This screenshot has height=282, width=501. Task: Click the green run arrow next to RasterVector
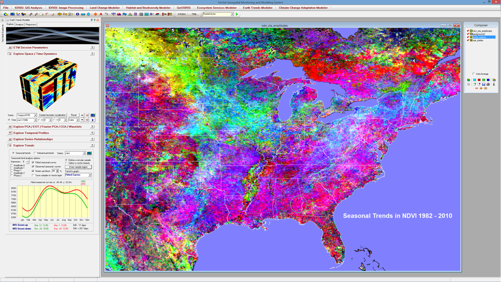coord(237,14)
